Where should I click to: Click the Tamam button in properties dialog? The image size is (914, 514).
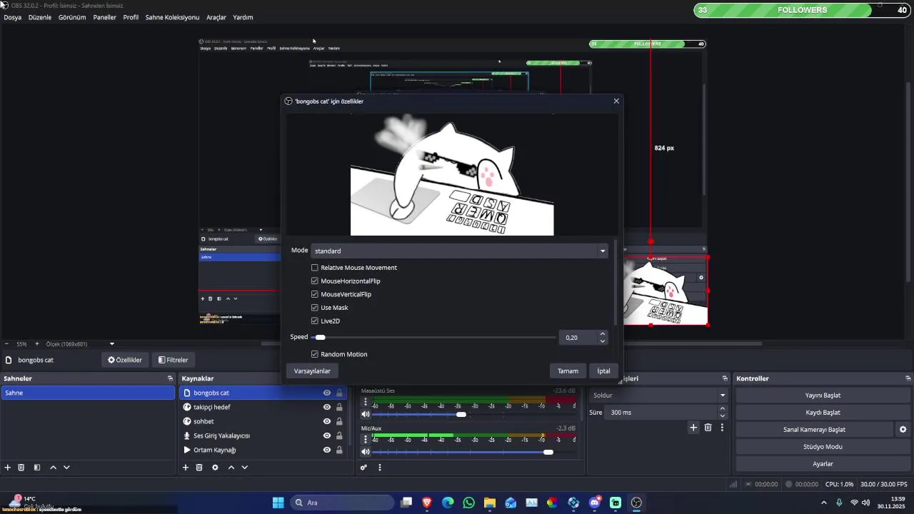pyautogui.click(x=568, y=371)
